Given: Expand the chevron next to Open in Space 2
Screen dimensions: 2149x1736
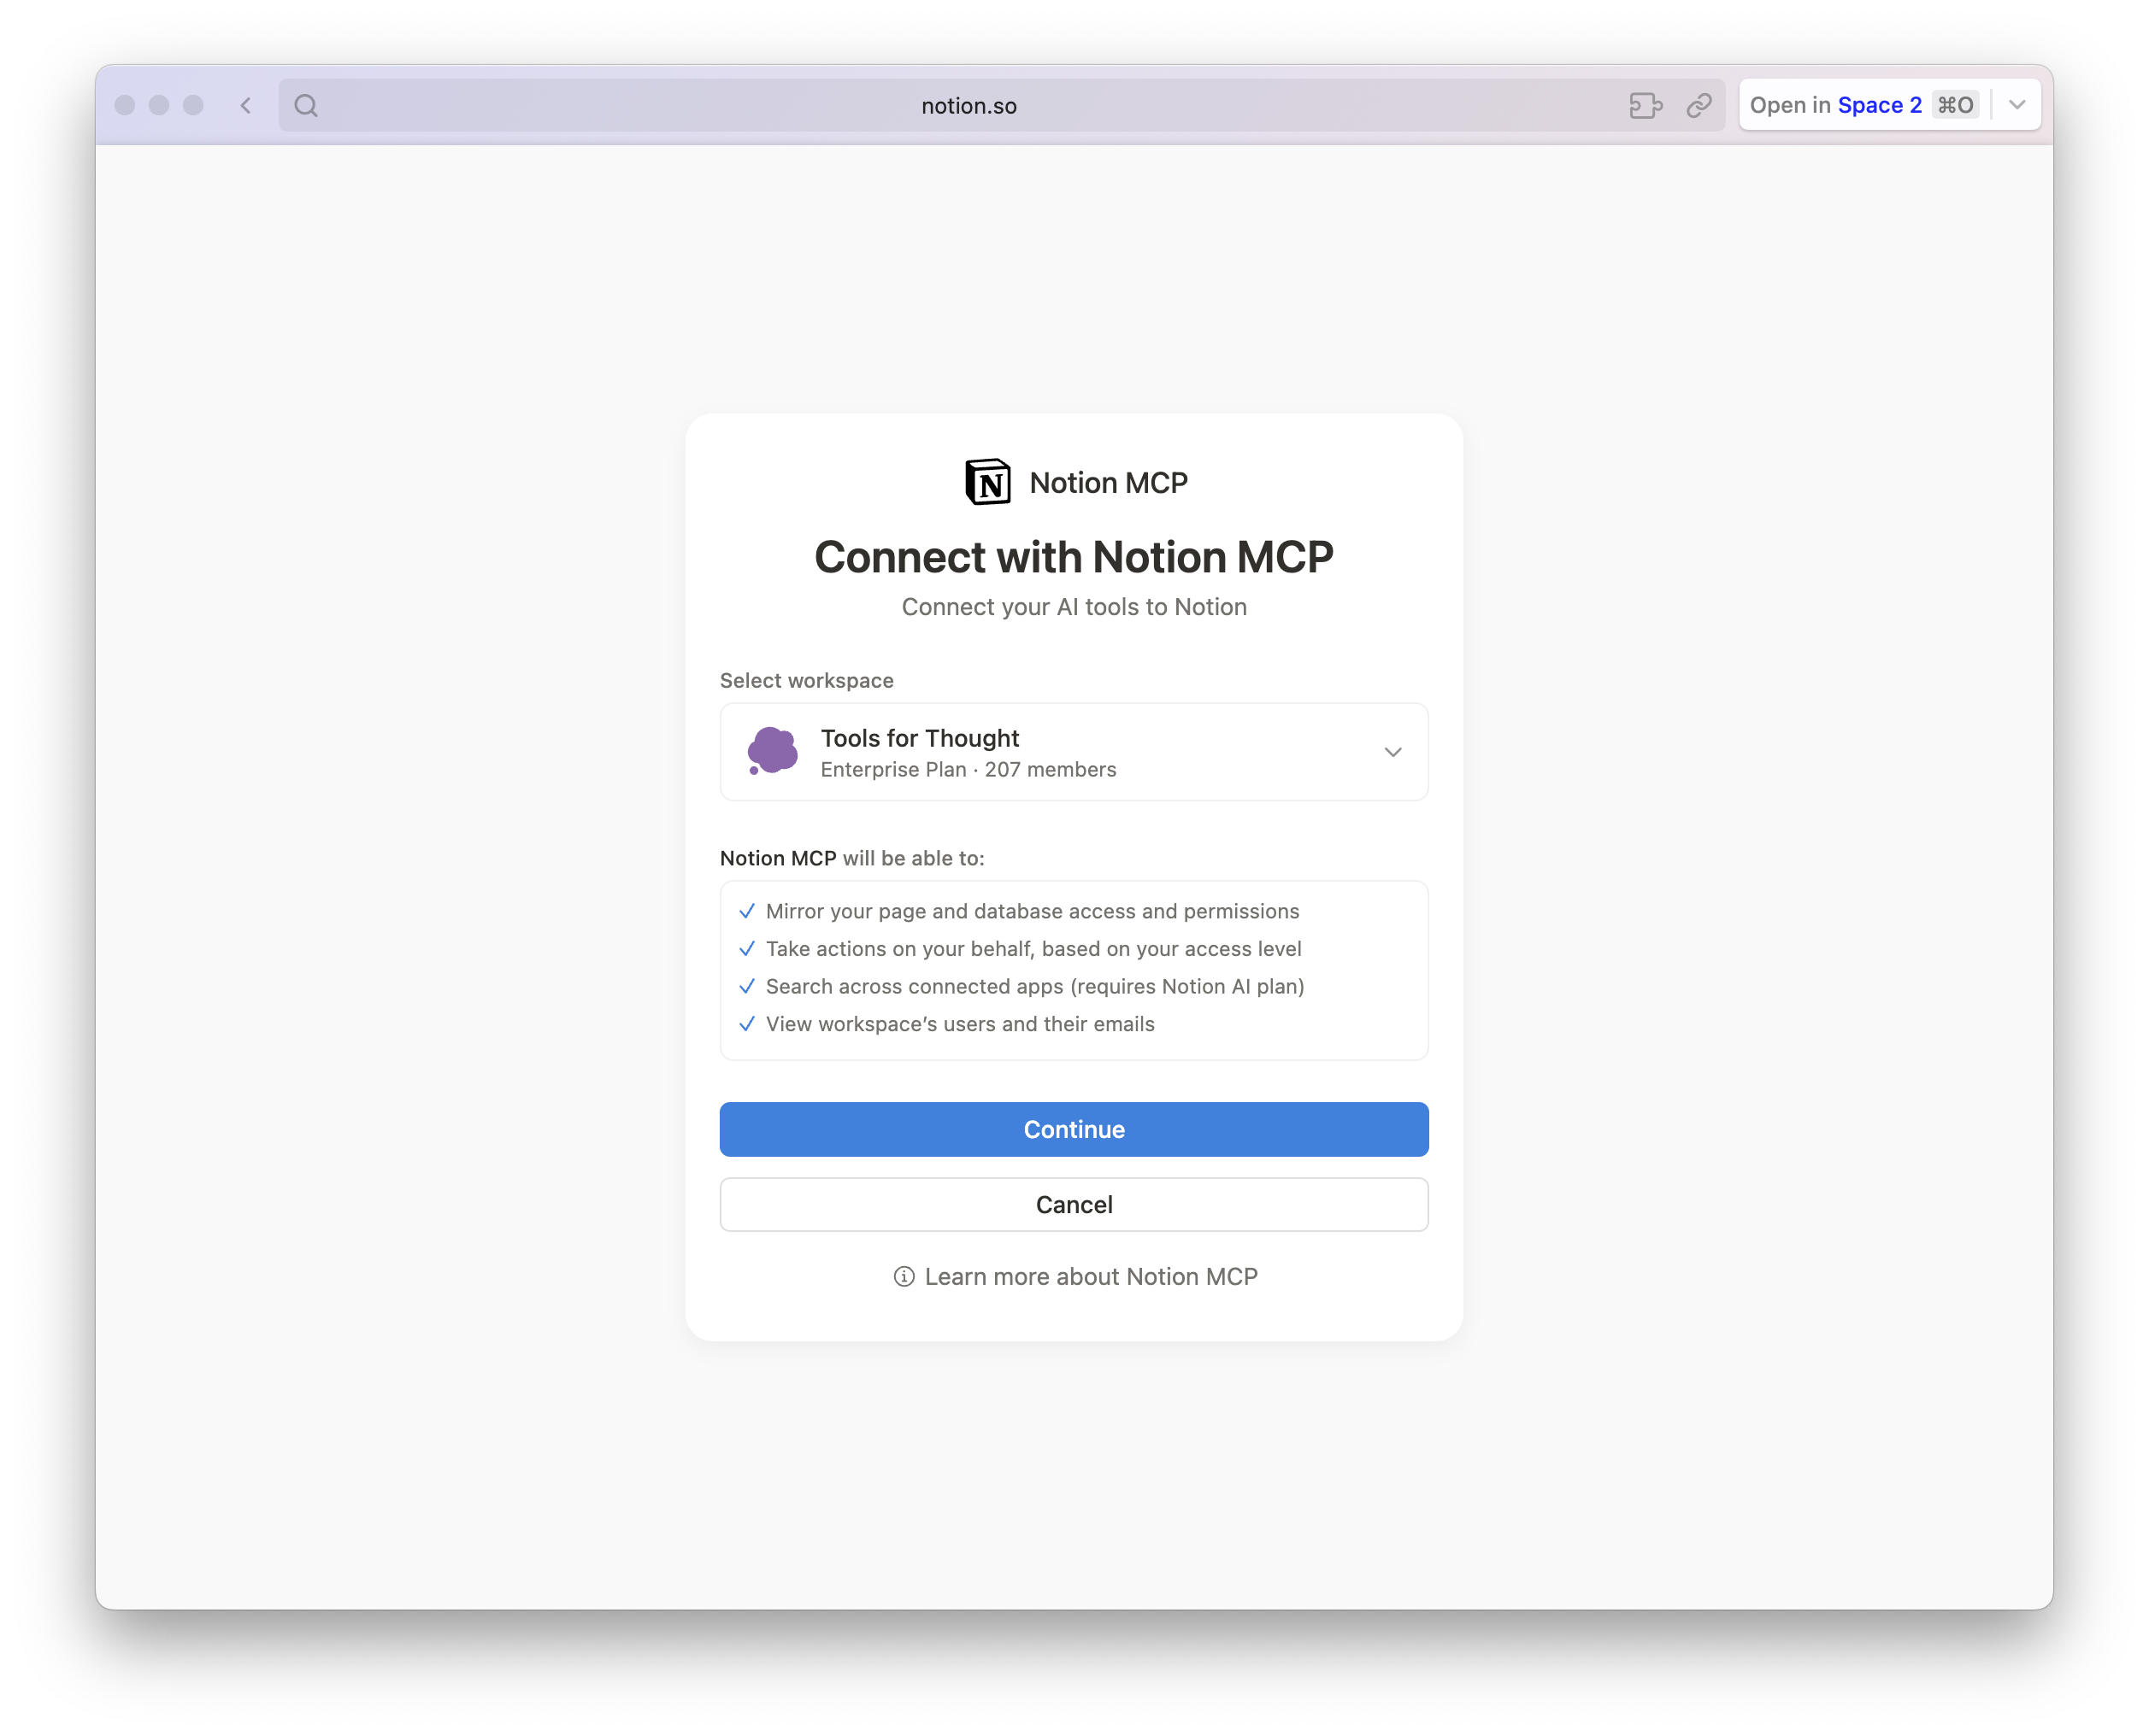Looking at the screenshot, I should 2016,104.
